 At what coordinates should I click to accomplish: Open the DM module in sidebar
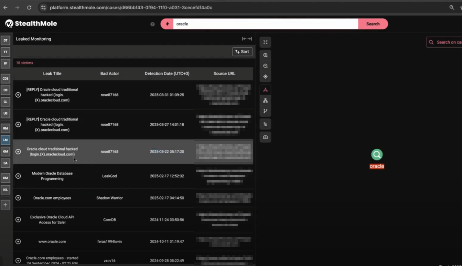pyautogui.click(x=5, y=178)
